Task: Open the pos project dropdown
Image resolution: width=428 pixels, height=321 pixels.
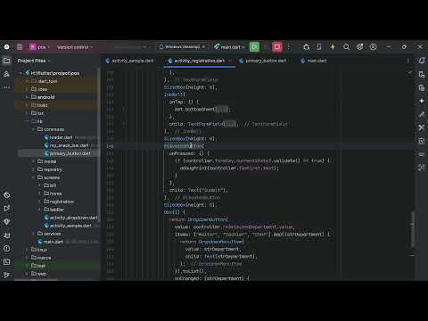Action: click(40, 47)
